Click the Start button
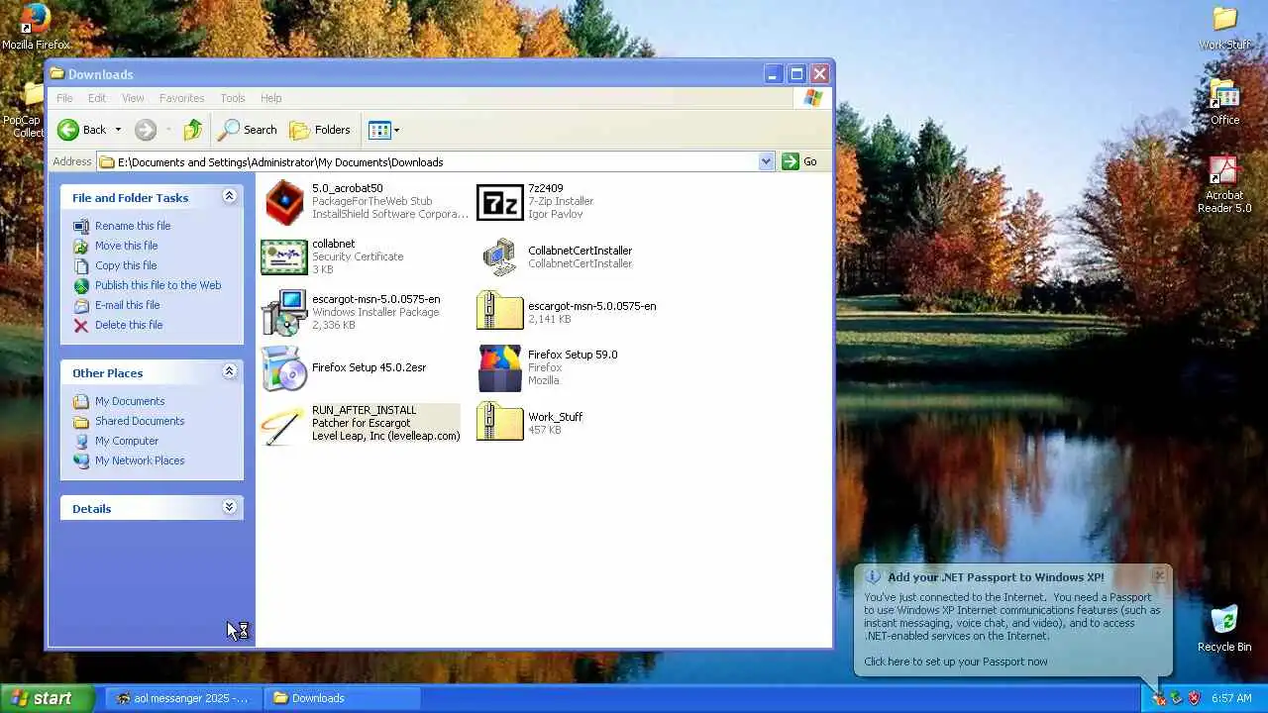1268x713 pixels. point(48,698)
